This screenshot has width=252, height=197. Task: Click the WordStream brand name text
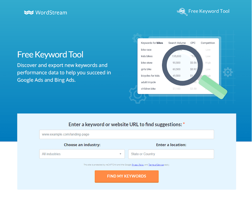click(x=51, y=13)
